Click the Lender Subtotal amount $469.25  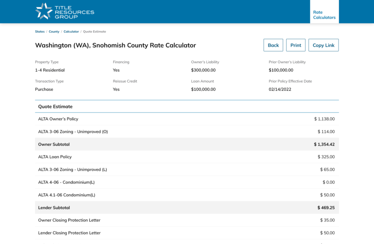point(326,208)
